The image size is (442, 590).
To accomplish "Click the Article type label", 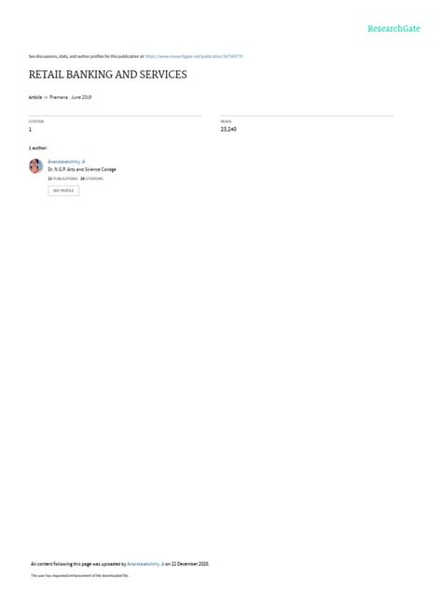I will (35, 97).
